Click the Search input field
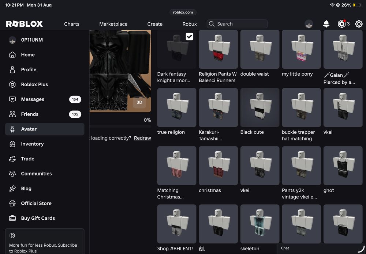The image size is (366, 254). 237,24
